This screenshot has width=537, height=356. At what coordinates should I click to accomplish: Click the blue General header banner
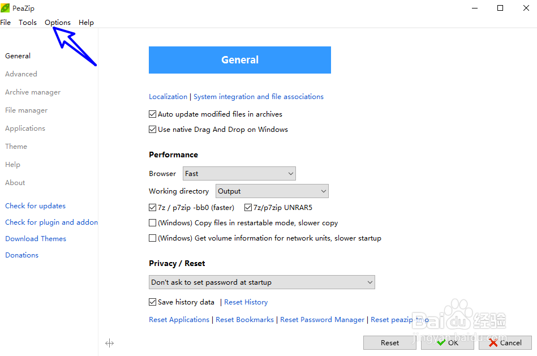tap(240, 60)
